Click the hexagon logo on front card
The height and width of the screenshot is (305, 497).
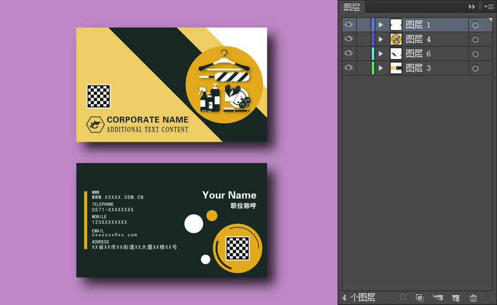tap(95, 125)
